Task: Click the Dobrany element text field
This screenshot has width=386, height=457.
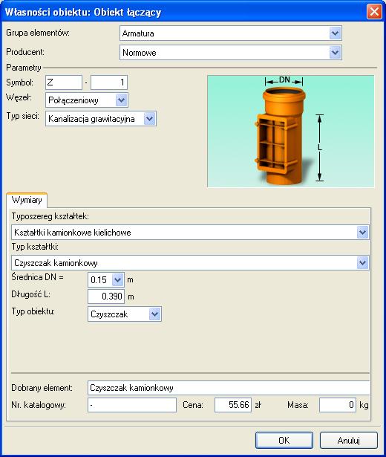Action: coord(229,388)
